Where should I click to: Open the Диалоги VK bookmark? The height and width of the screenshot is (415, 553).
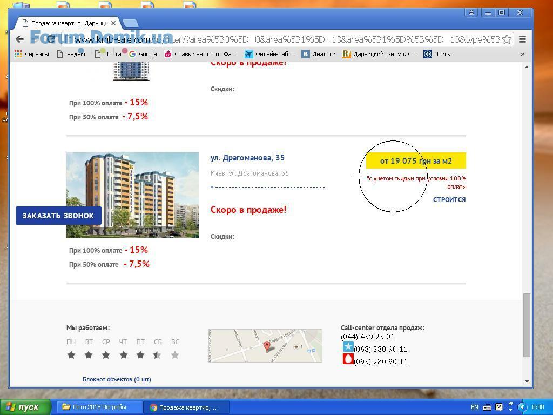(x=319, y=54)
